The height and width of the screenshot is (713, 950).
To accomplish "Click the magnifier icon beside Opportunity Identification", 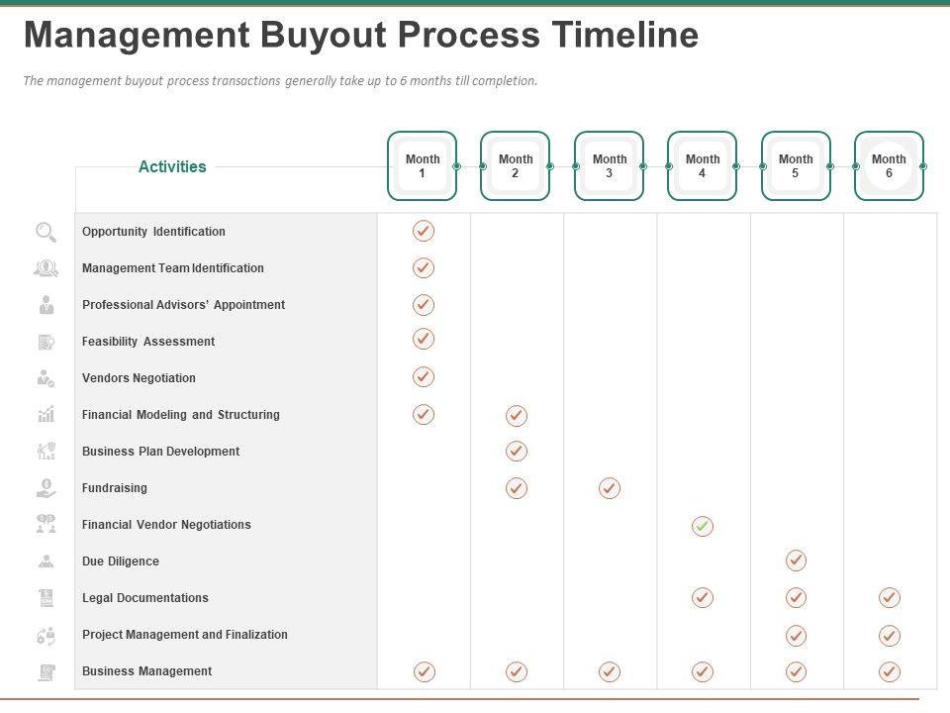I will (46, 232).
